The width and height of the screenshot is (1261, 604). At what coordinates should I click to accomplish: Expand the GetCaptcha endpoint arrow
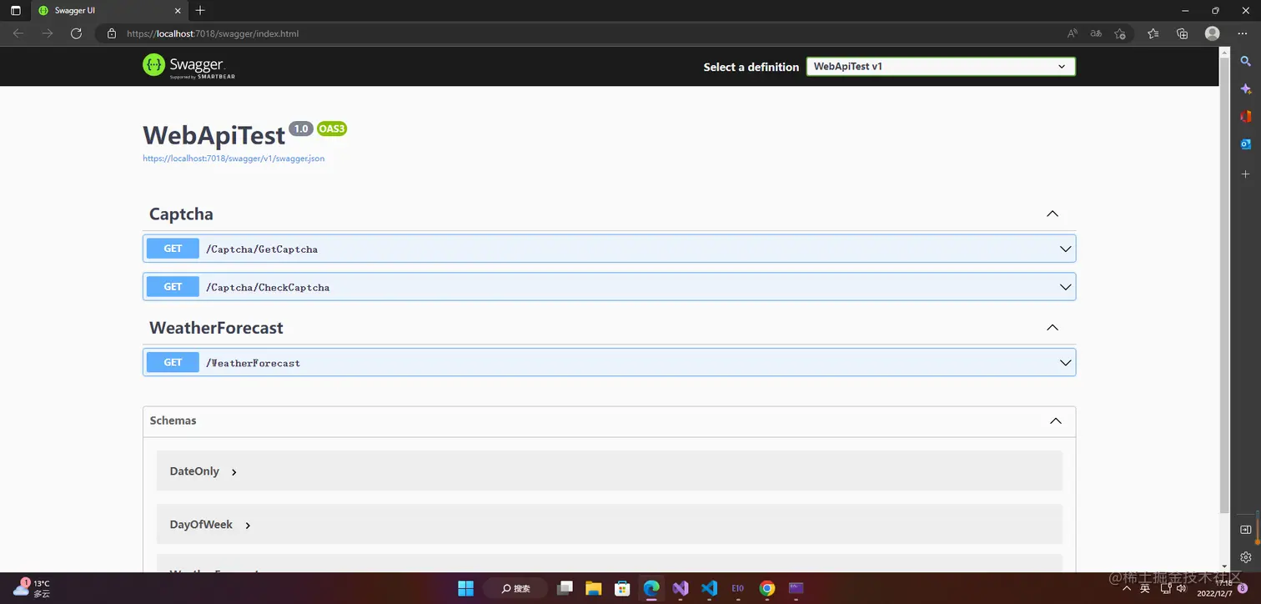point(1065,249)
